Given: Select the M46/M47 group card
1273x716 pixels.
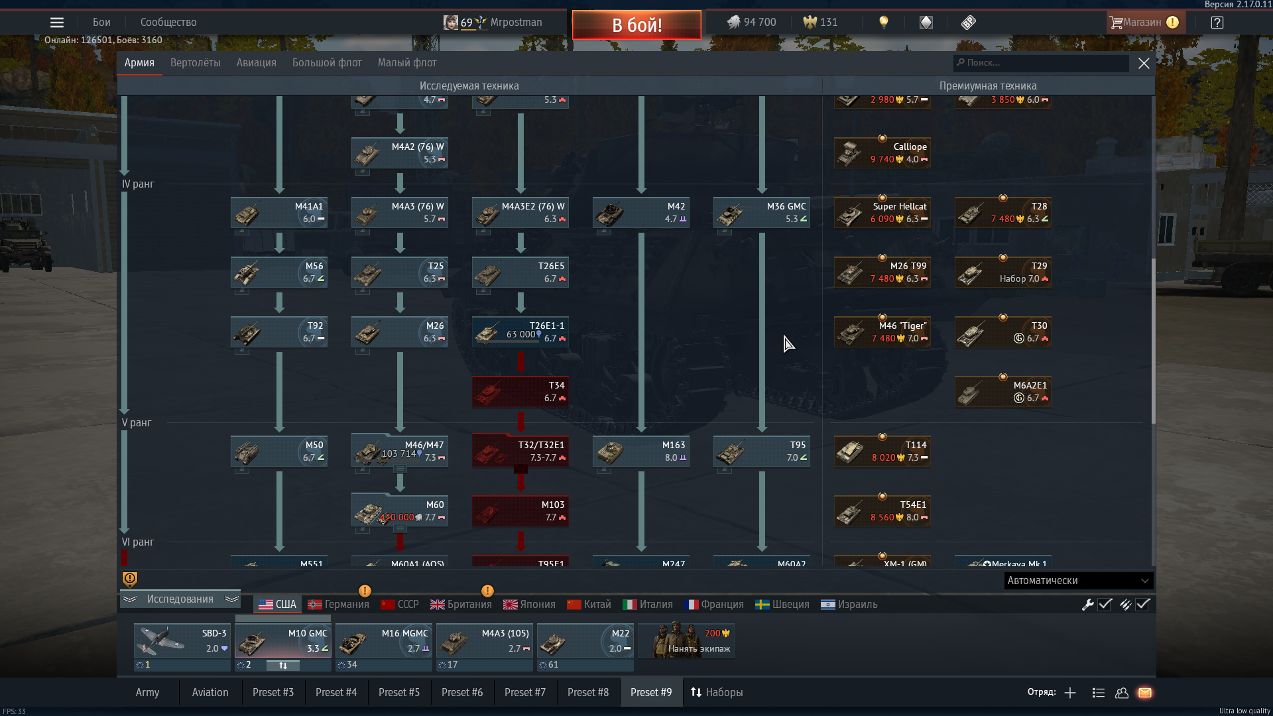Looking at the screenshot, I should [400, 451].
